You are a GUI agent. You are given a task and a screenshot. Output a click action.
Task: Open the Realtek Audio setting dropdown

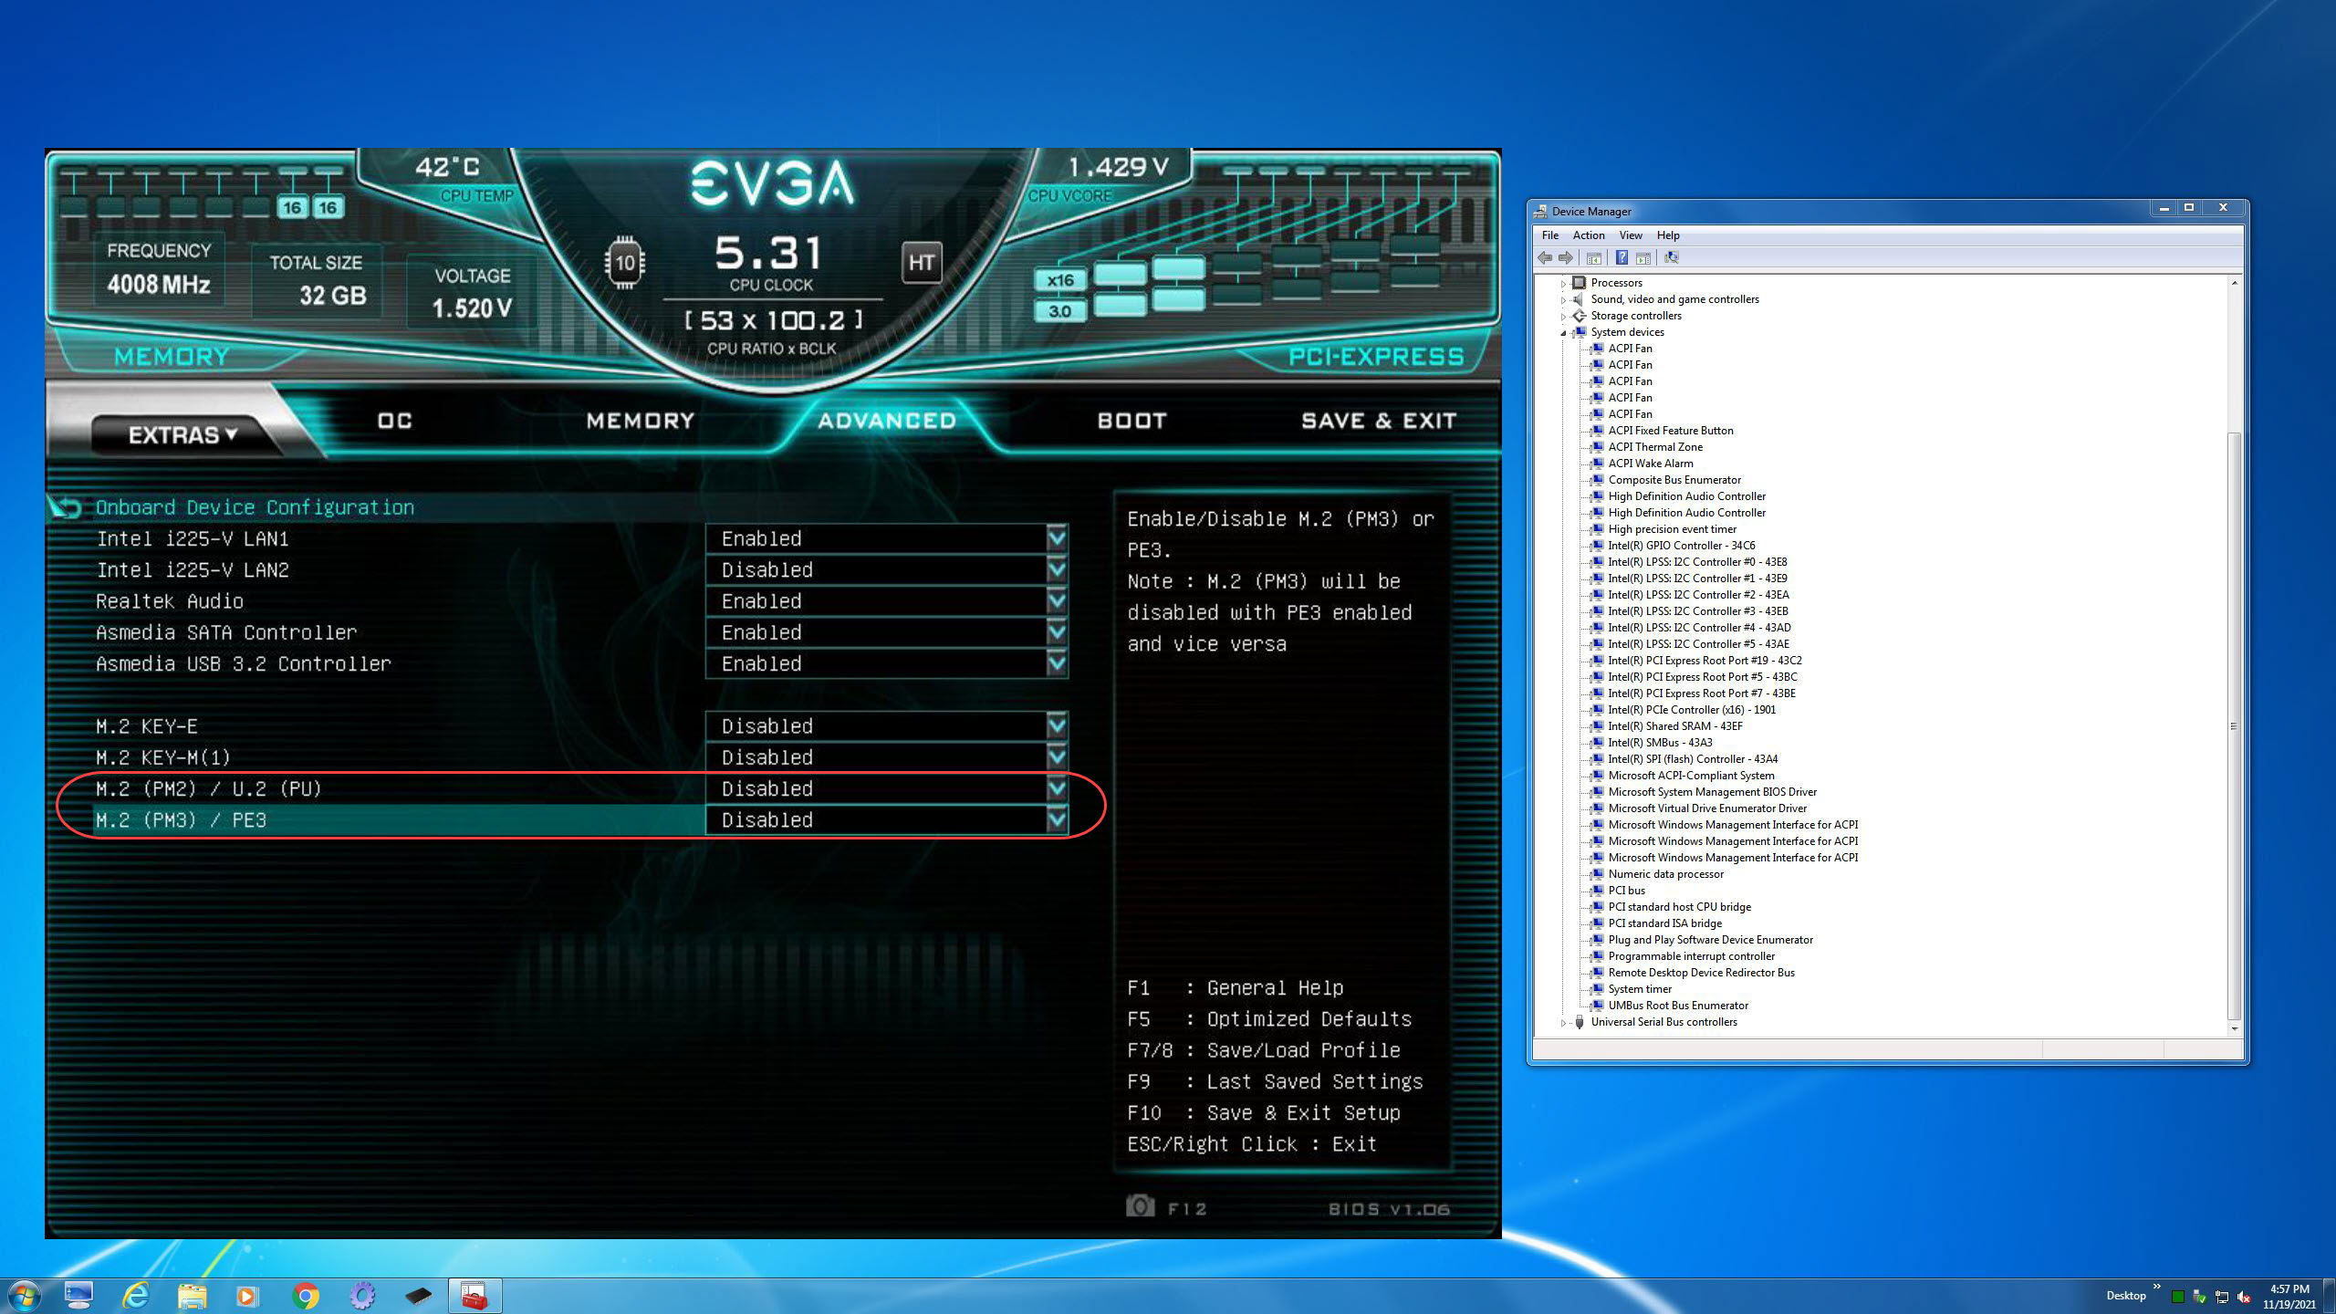(1057, 601)
